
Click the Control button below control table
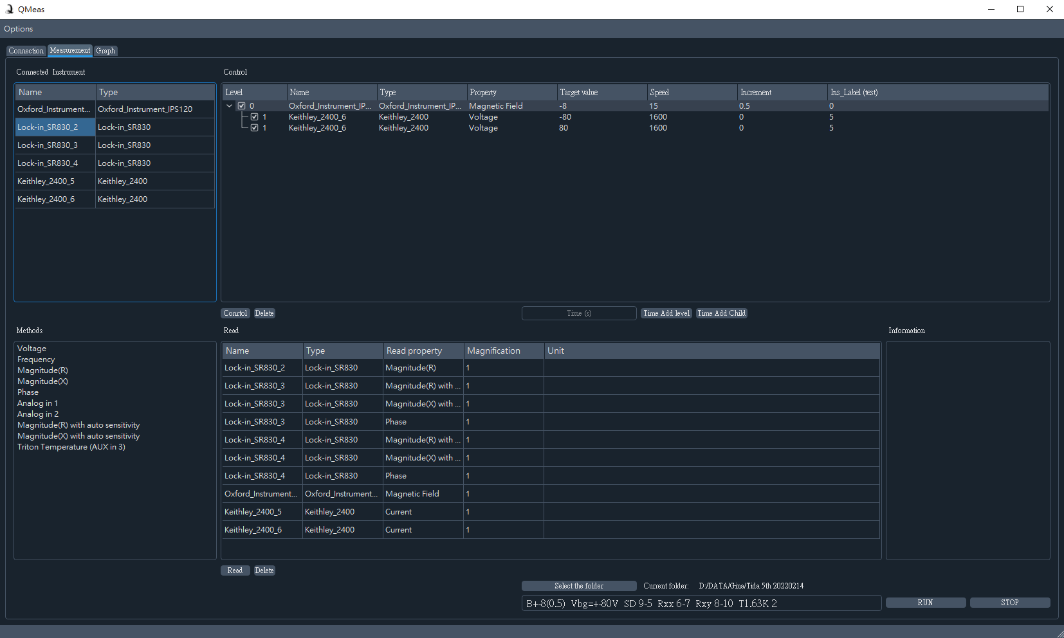coord(235,313)
